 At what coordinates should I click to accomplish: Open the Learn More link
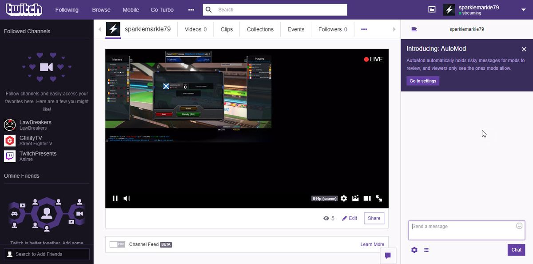pos(372,244)
